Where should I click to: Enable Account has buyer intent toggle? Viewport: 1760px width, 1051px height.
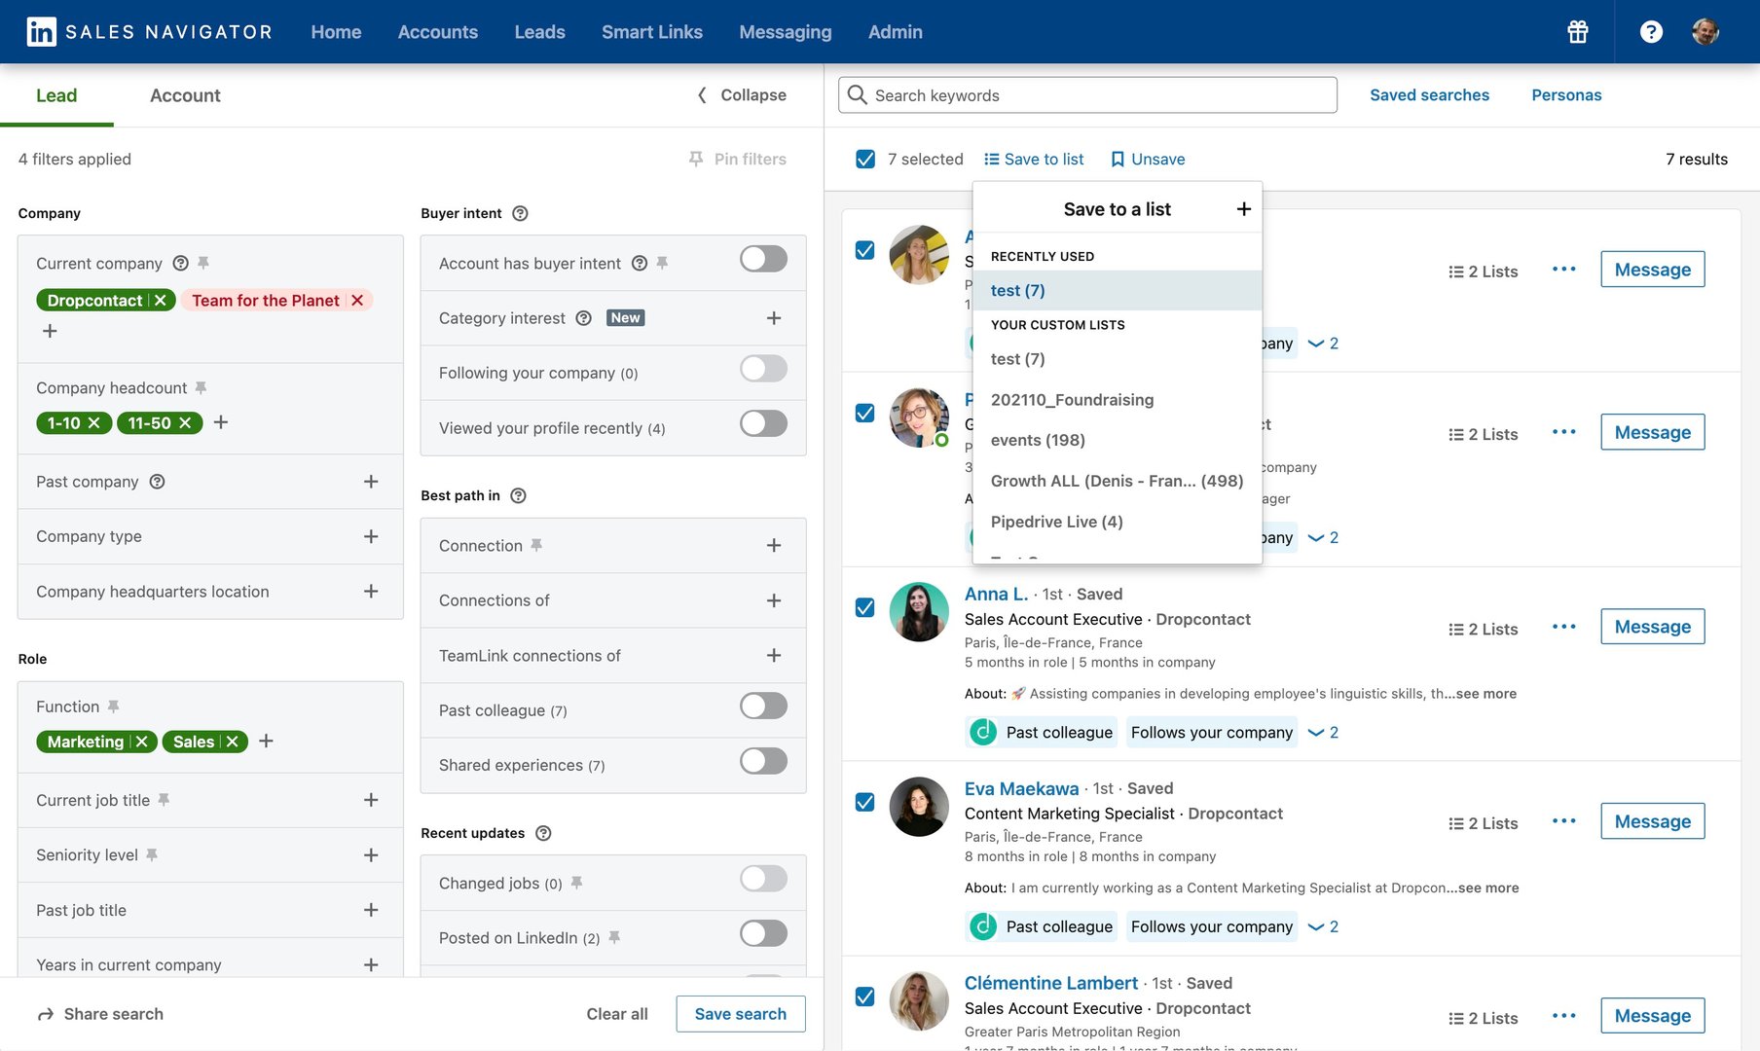[763, 260]
